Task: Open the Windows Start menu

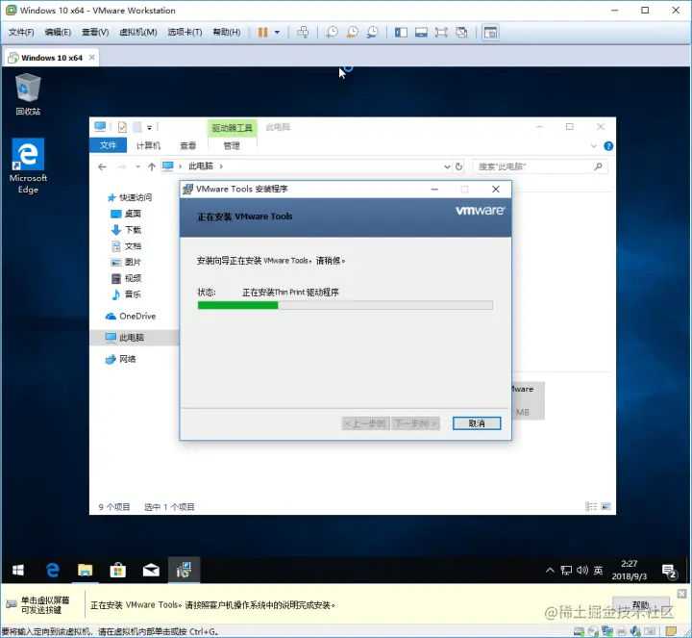Action: click(x=17, y=571)
